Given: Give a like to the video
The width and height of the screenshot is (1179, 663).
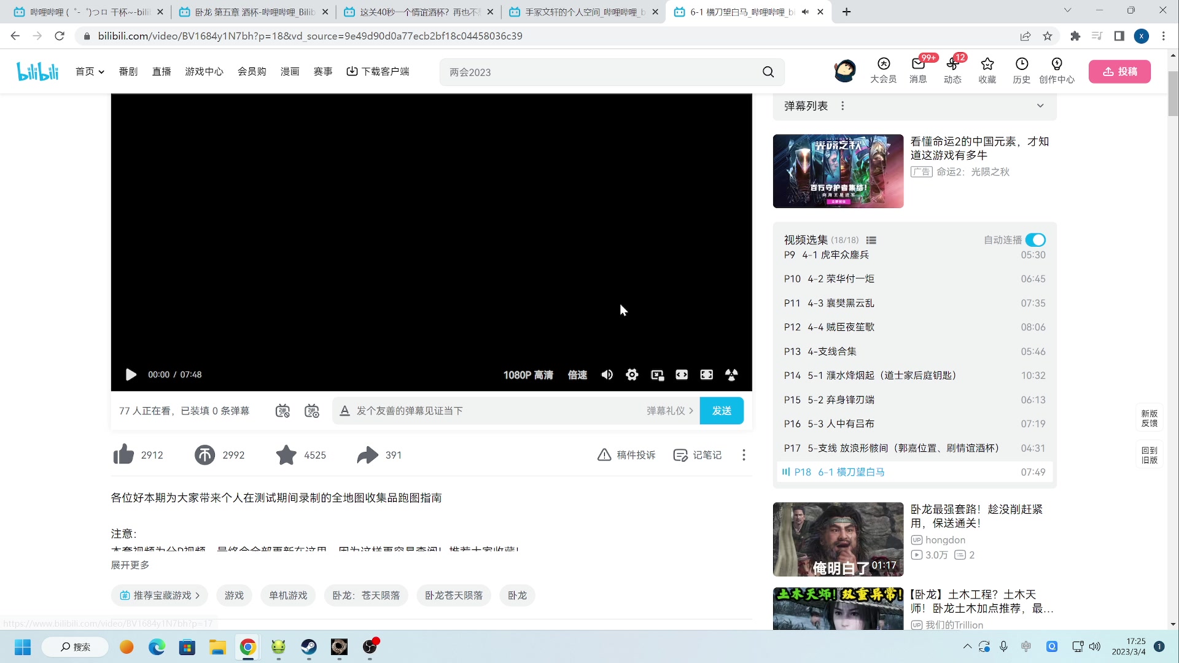Looking at the screenshot, I should click(123, 454).
